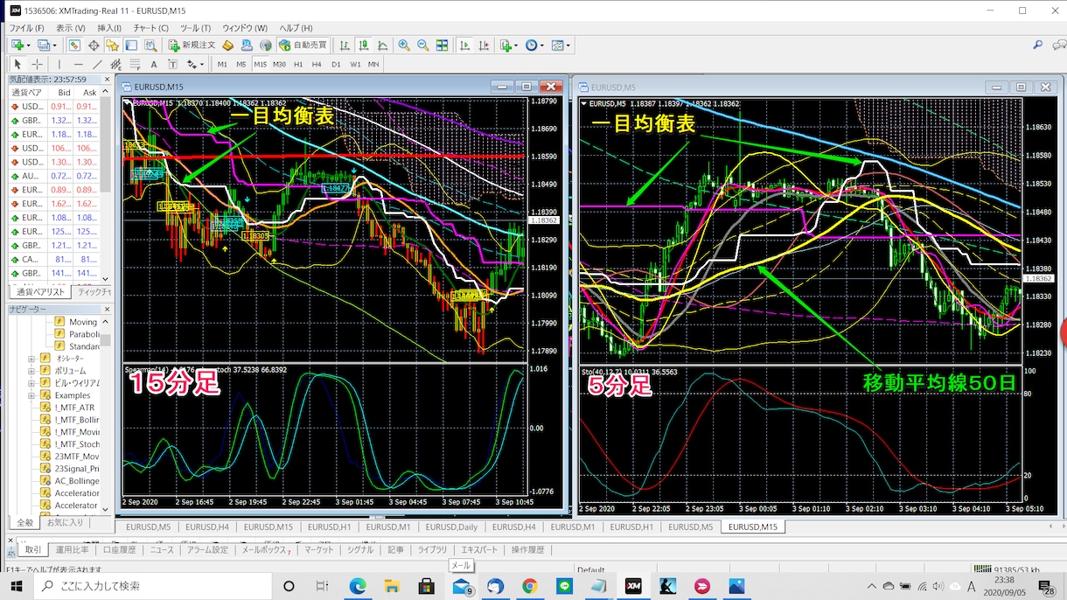Open the 口座履歴 terminal tab
This screenshot has height=600, width=1067.
coord(119,550)
